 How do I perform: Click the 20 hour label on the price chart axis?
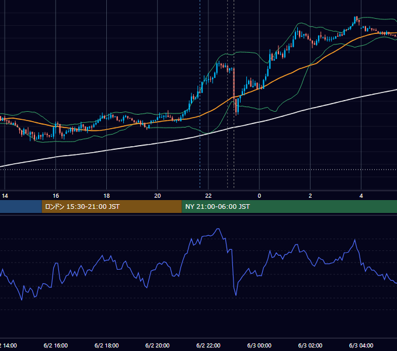[x=158, y=196]
